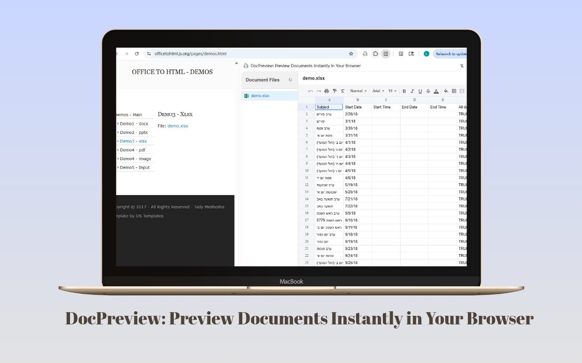Open the Demo5 - Input menu item

[135, 167]
